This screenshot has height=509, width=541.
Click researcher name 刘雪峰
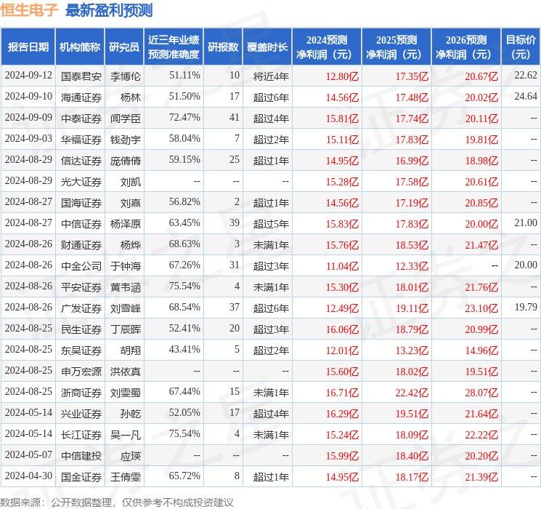126,308
